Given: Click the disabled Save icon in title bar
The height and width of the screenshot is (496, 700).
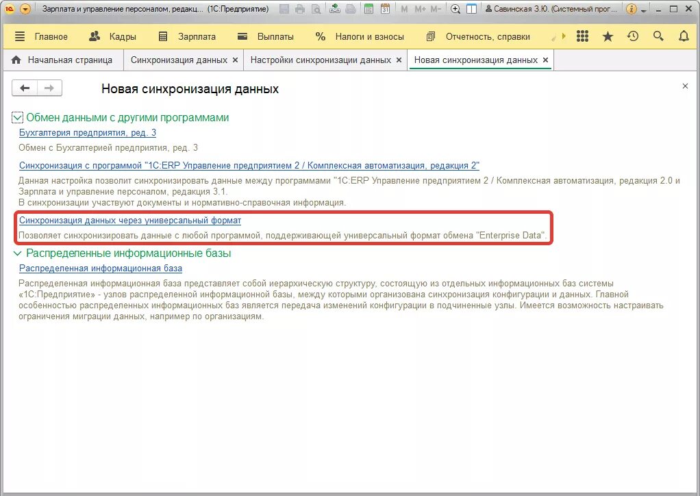Looking at the screenshot, I should [284, 9].
